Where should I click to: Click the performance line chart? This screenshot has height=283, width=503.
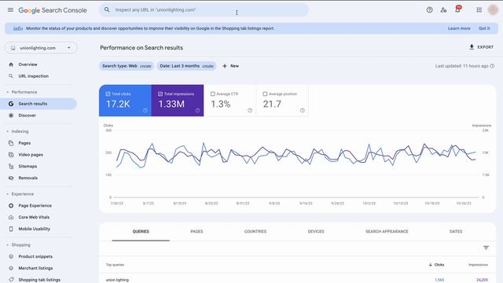(296, 164)
